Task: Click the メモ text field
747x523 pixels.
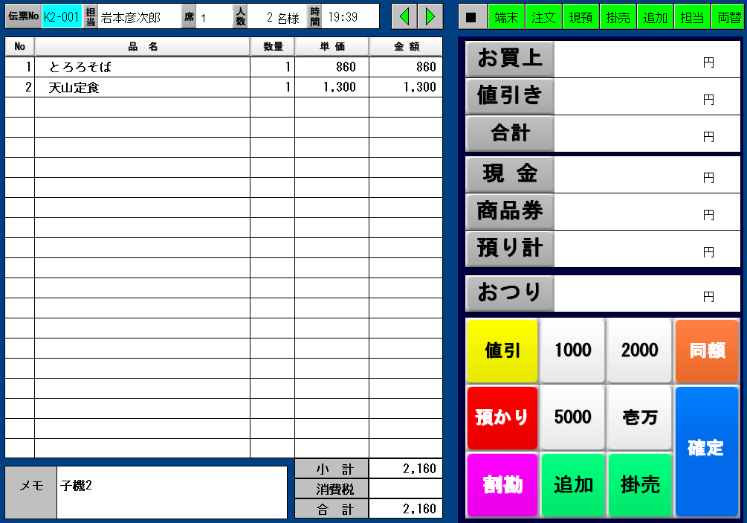Action: pos(172,492)
